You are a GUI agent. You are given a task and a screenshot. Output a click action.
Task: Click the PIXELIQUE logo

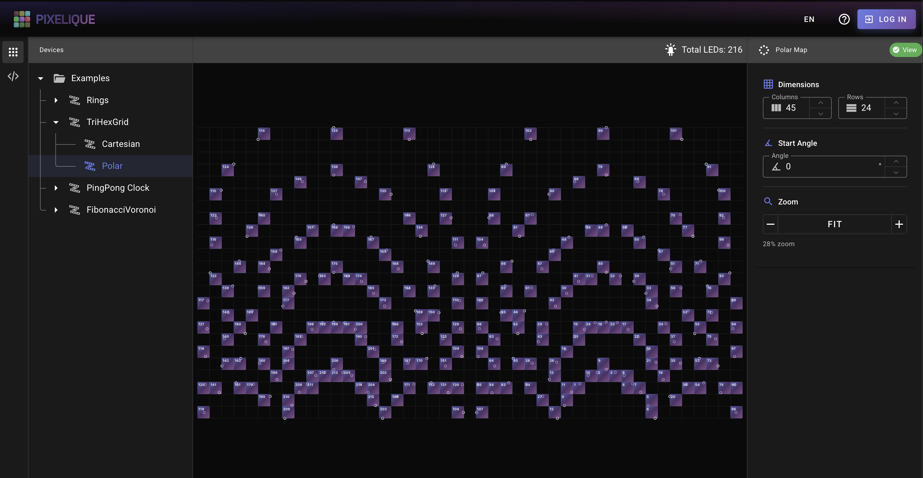[x=54, y=19]
